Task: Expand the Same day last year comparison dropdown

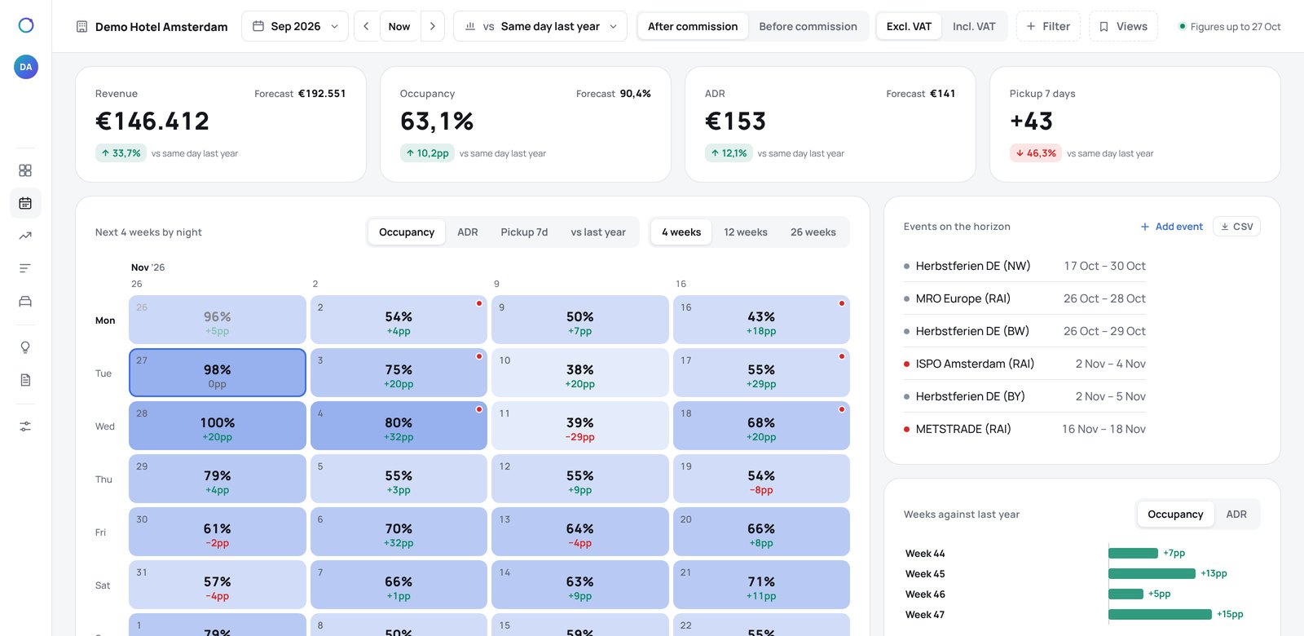Action: (x=540, y=26)
